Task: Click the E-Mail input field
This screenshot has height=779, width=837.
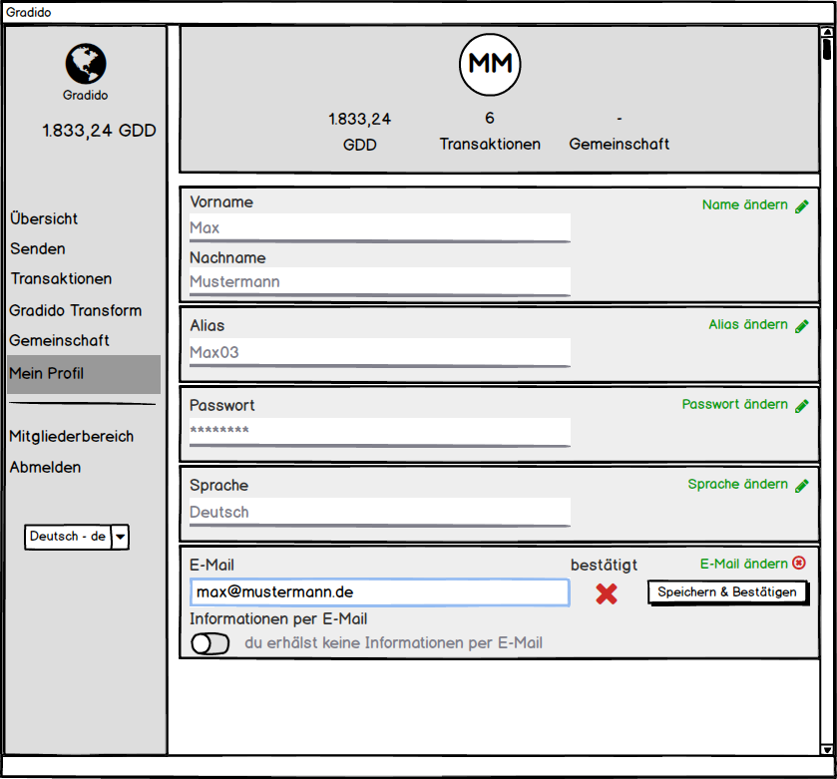Action: pyautogui.click(x=379, y=592)
